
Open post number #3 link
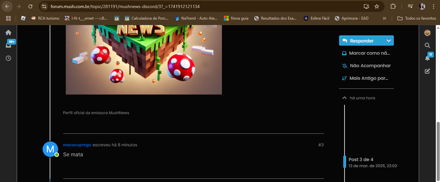pyautogui.click(x=321, y=145)
